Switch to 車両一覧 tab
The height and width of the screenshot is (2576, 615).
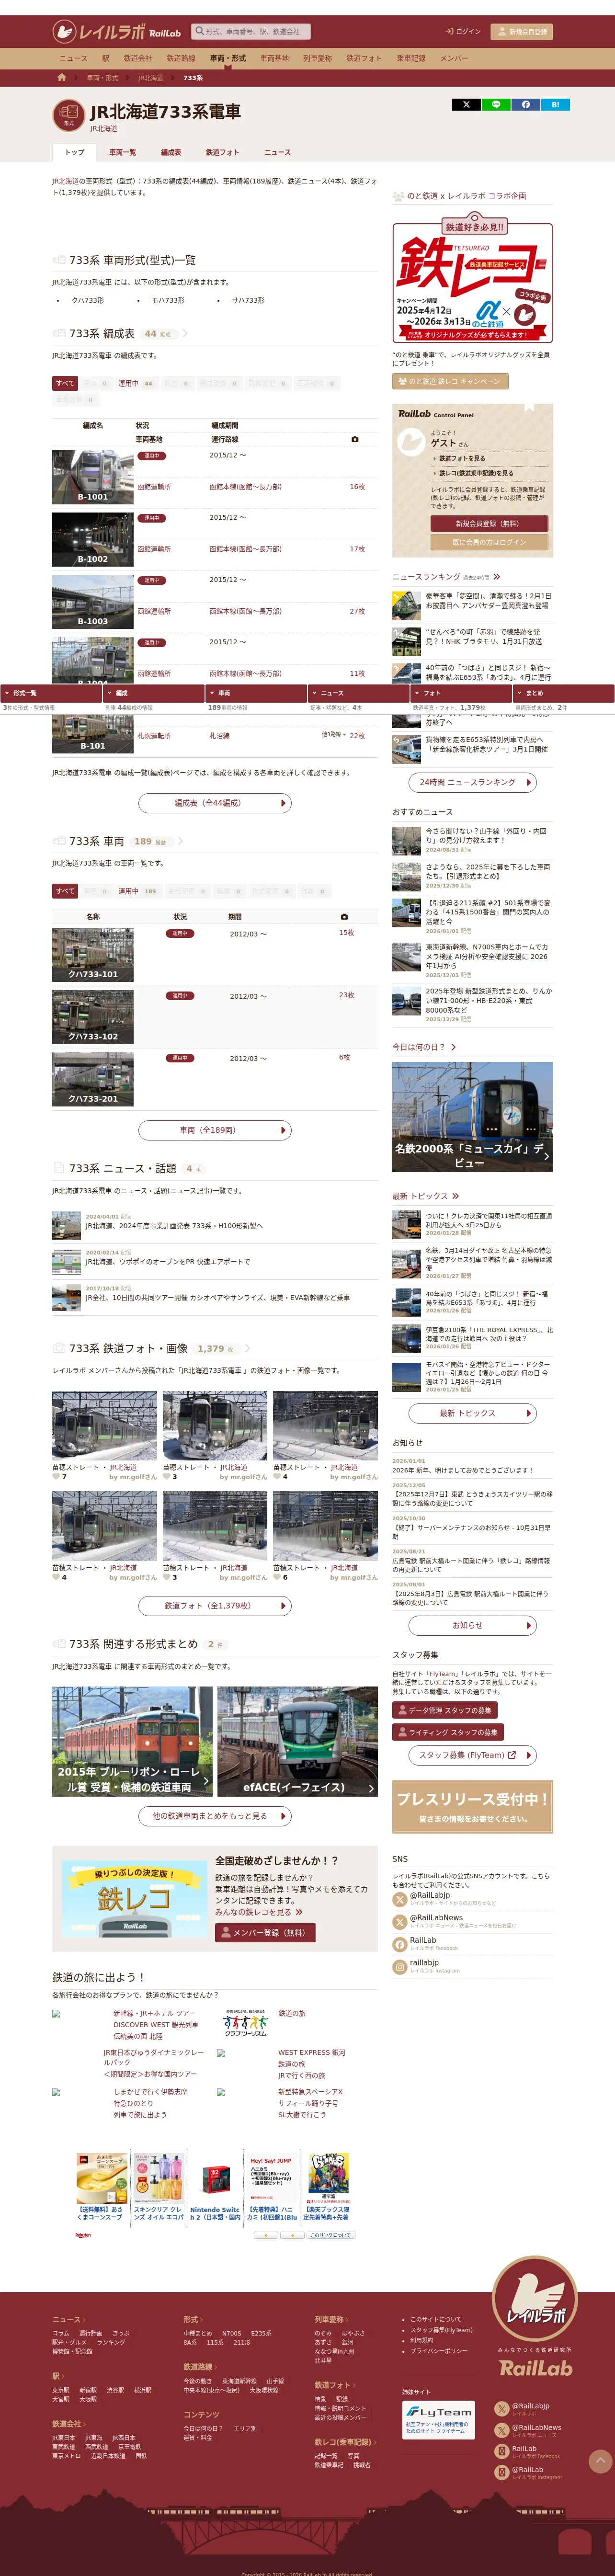point(122,152)
